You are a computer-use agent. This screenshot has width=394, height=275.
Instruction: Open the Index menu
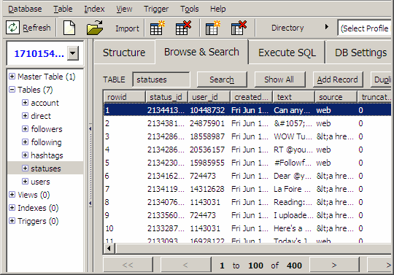pos(94,9)
